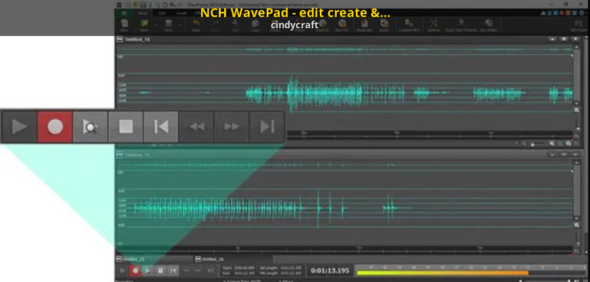
Task: Zoom in horizontally on Untitled_16 waveform
Action: coord(552,143)
